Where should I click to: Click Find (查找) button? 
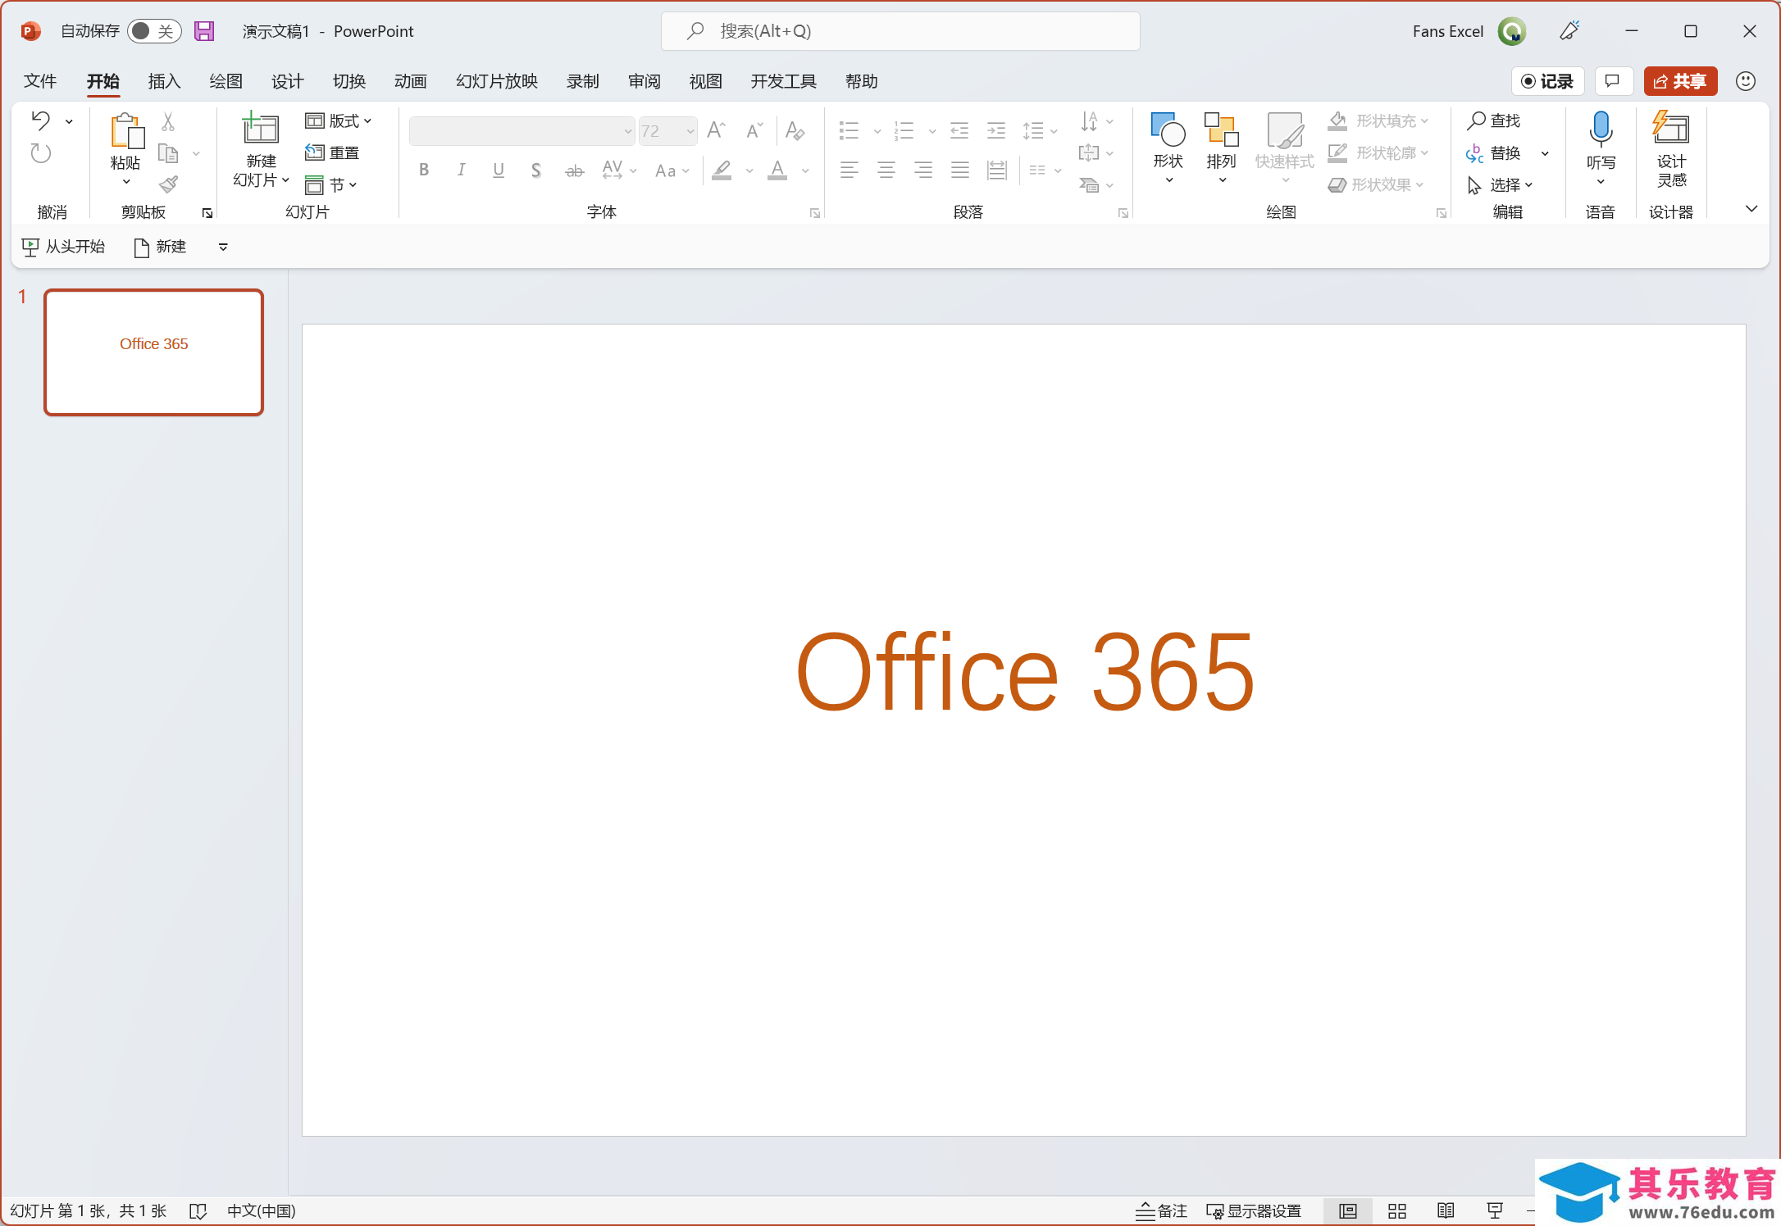[x=1494, y=120]
